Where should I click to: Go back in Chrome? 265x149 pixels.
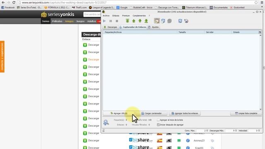click(x=3, y=2)
